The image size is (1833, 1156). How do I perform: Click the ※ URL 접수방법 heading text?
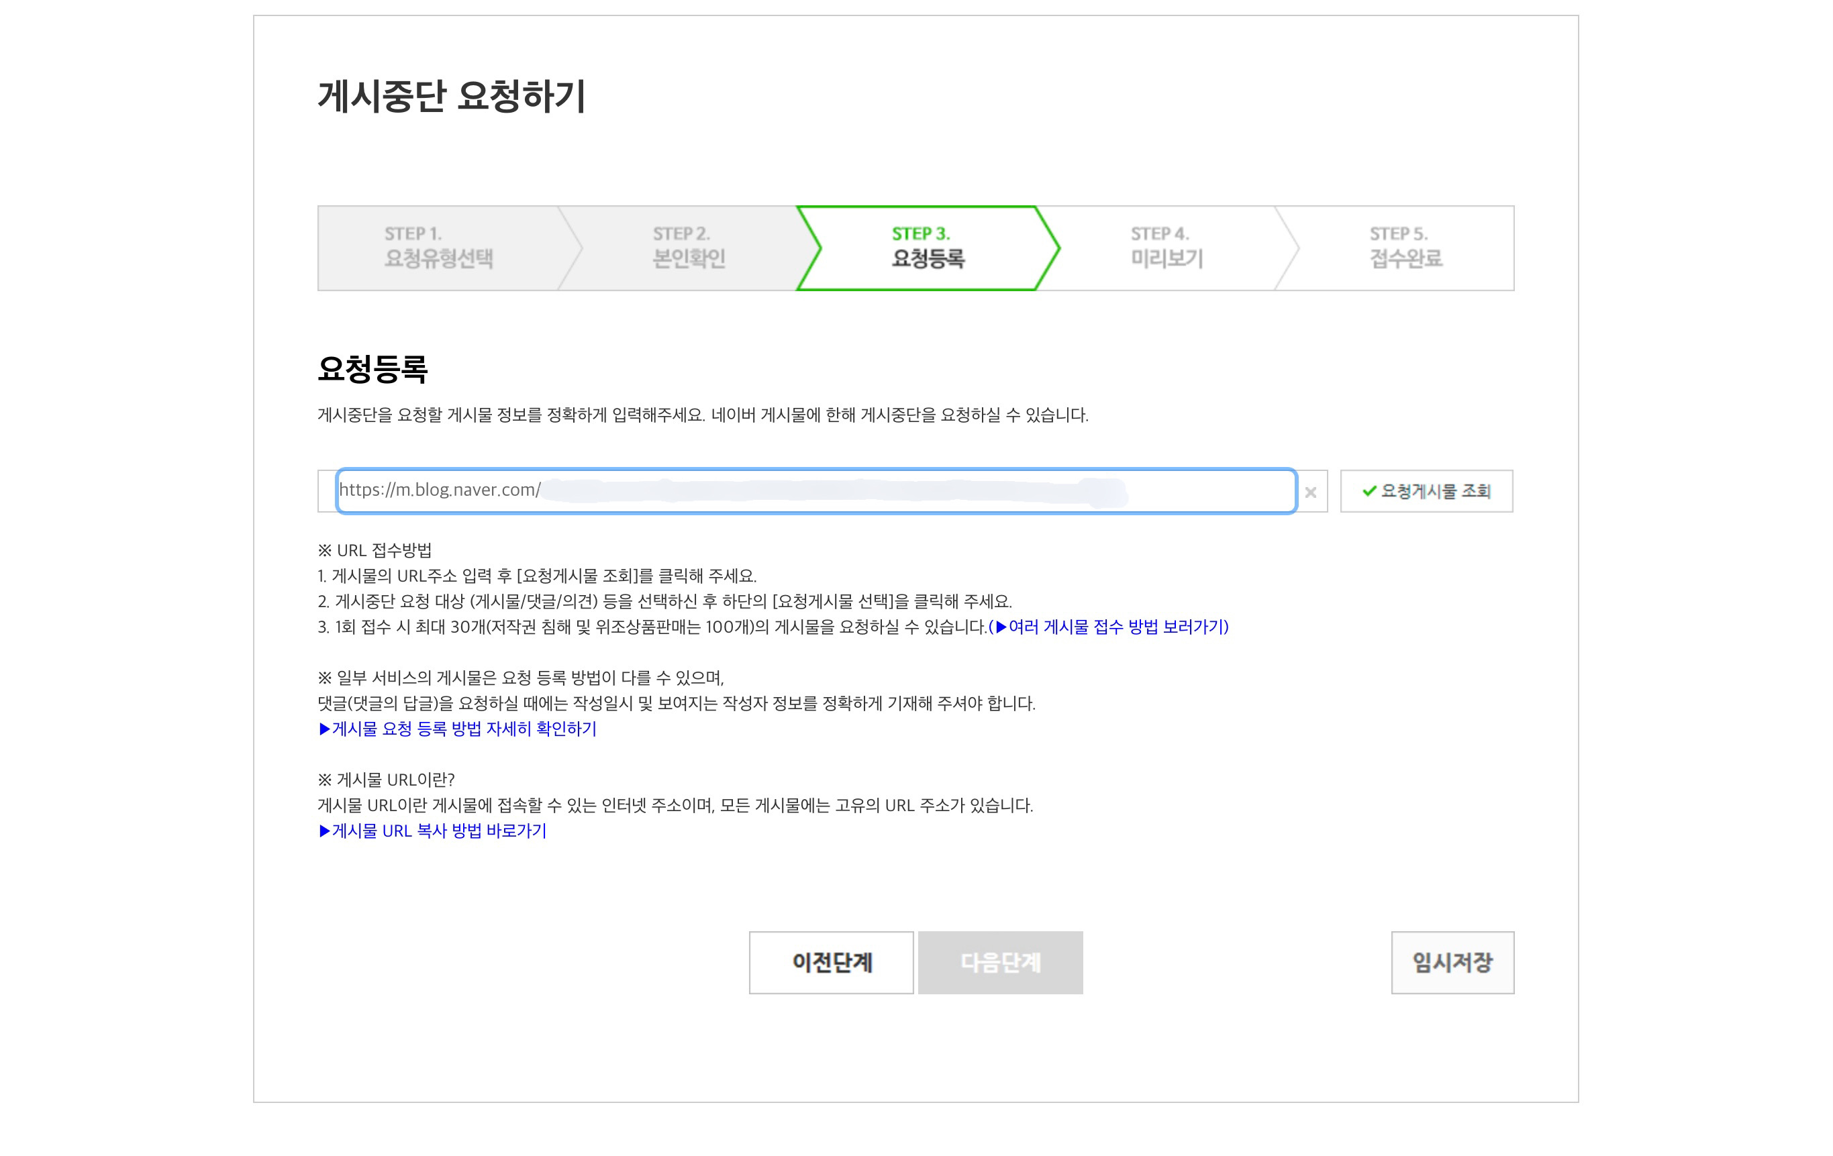pyautogui.click(x=375, y=550)
